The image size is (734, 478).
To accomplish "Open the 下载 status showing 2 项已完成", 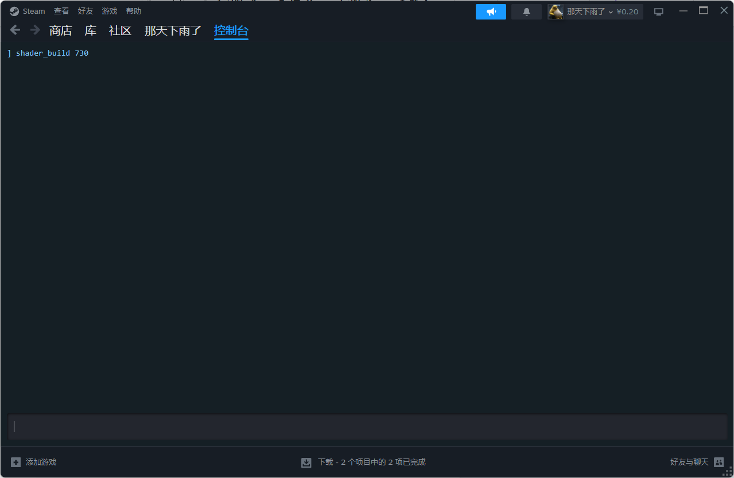I will (x=372, y=462).
